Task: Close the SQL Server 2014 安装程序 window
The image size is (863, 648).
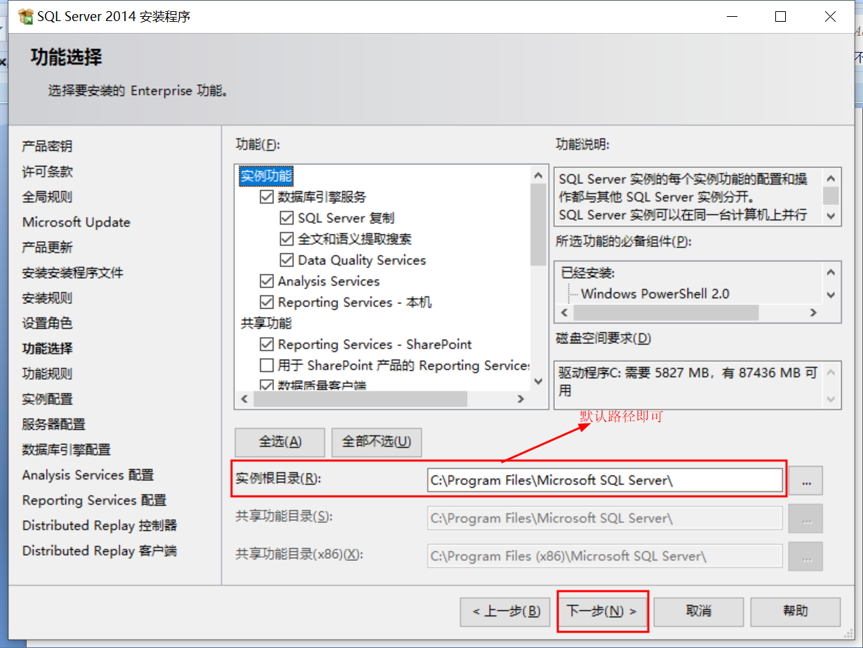Action: (830, 17)
